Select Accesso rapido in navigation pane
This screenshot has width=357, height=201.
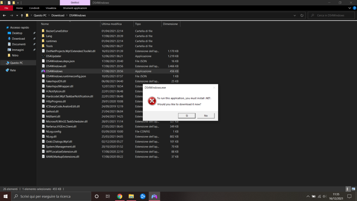20,27
